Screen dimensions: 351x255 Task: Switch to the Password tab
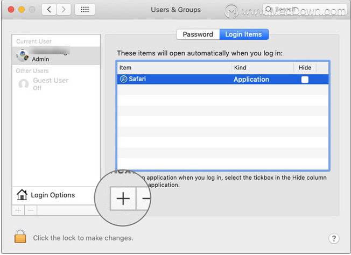point(198,34)
